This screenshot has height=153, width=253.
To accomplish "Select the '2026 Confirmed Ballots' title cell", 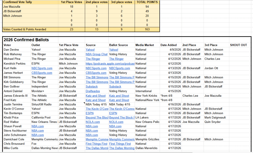I will pyautogui.click(x=26, y=40).
